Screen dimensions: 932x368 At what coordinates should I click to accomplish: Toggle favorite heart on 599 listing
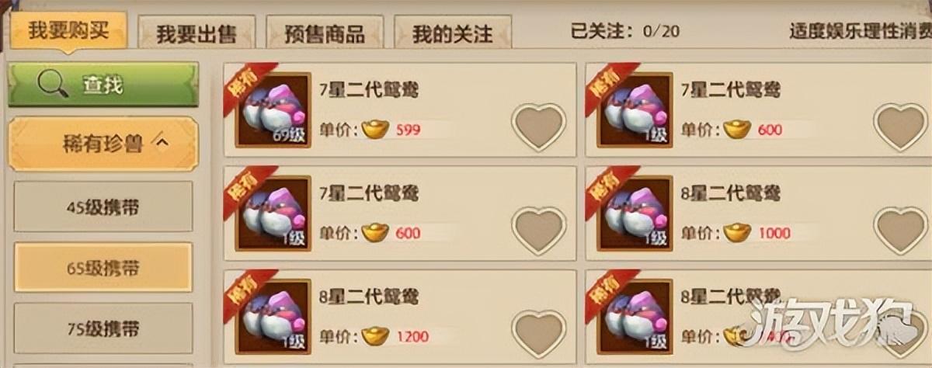tap(539, 127)
